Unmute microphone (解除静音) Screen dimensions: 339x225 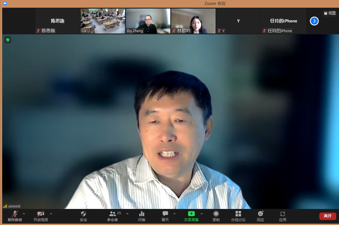click(x=15, y=214)
